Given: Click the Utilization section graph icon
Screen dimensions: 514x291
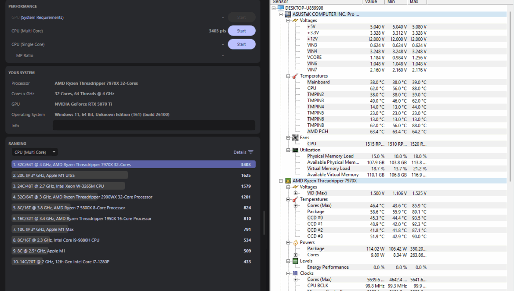Looking at the screenshot, I should (295, 150).
